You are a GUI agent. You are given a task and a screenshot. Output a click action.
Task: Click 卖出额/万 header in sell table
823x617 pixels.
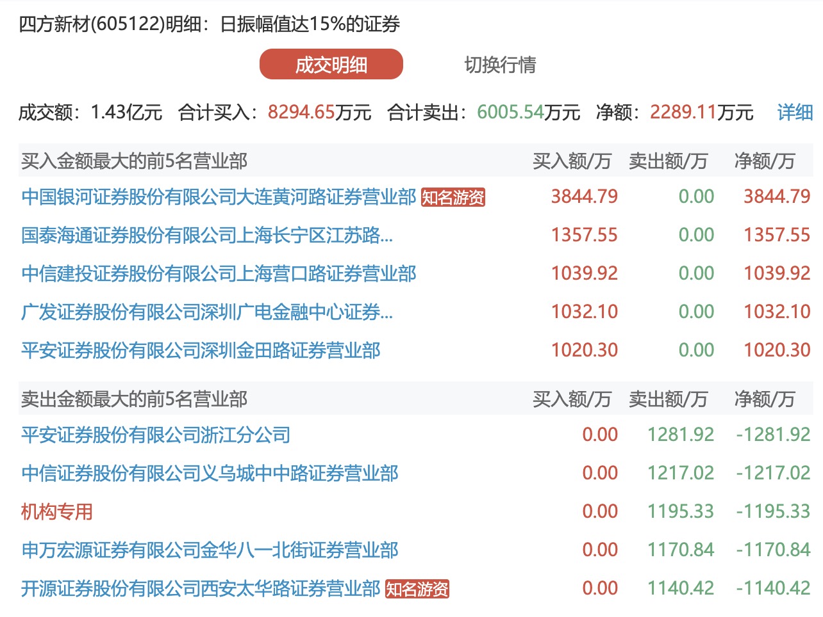point(668,399)
